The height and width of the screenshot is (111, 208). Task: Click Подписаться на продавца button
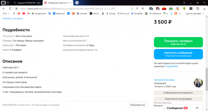(178, 99)
